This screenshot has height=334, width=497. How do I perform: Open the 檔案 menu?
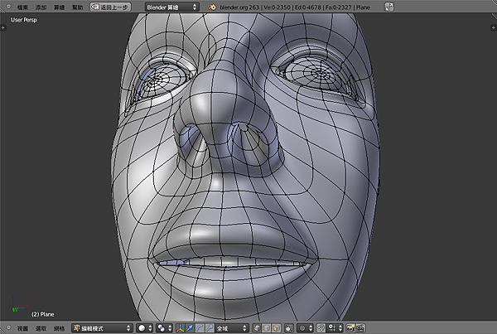(x=22, y=7)
